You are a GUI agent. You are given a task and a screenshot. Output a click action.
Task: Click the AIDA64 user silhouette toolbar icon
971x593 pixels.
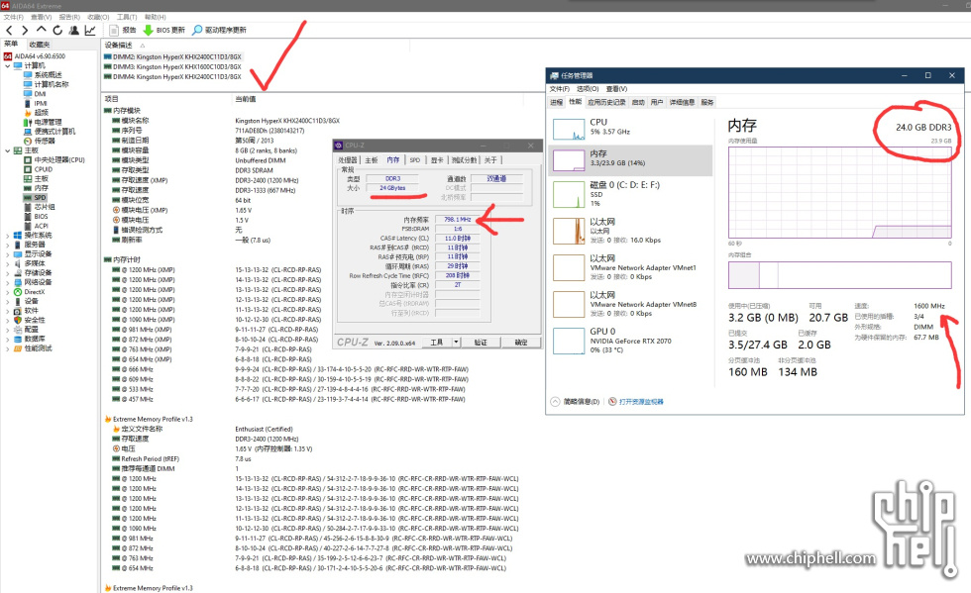(x=74, y=30)
